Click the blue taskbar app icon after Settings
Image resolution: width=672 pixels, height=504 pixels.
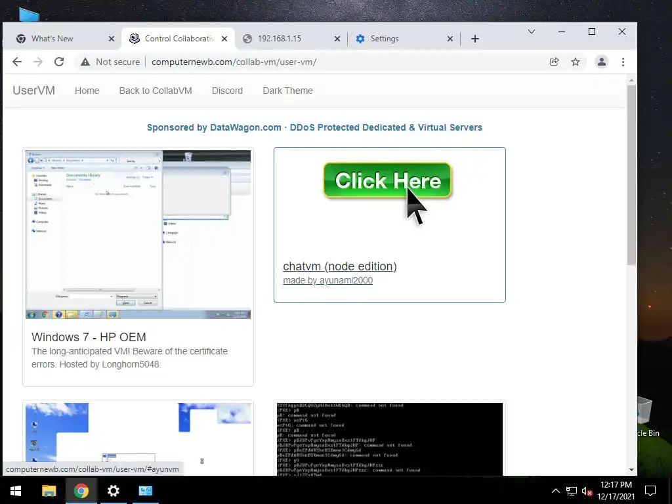145,491
